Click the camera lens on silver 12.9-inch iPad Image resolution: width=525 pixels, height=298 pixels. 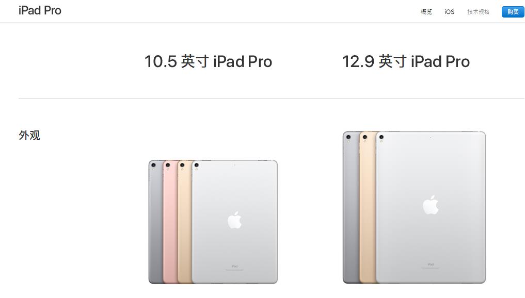click(x=381, y=137)
